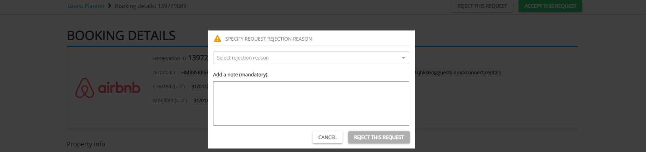Click the Modified (UTC) date chip

[200, 101]
